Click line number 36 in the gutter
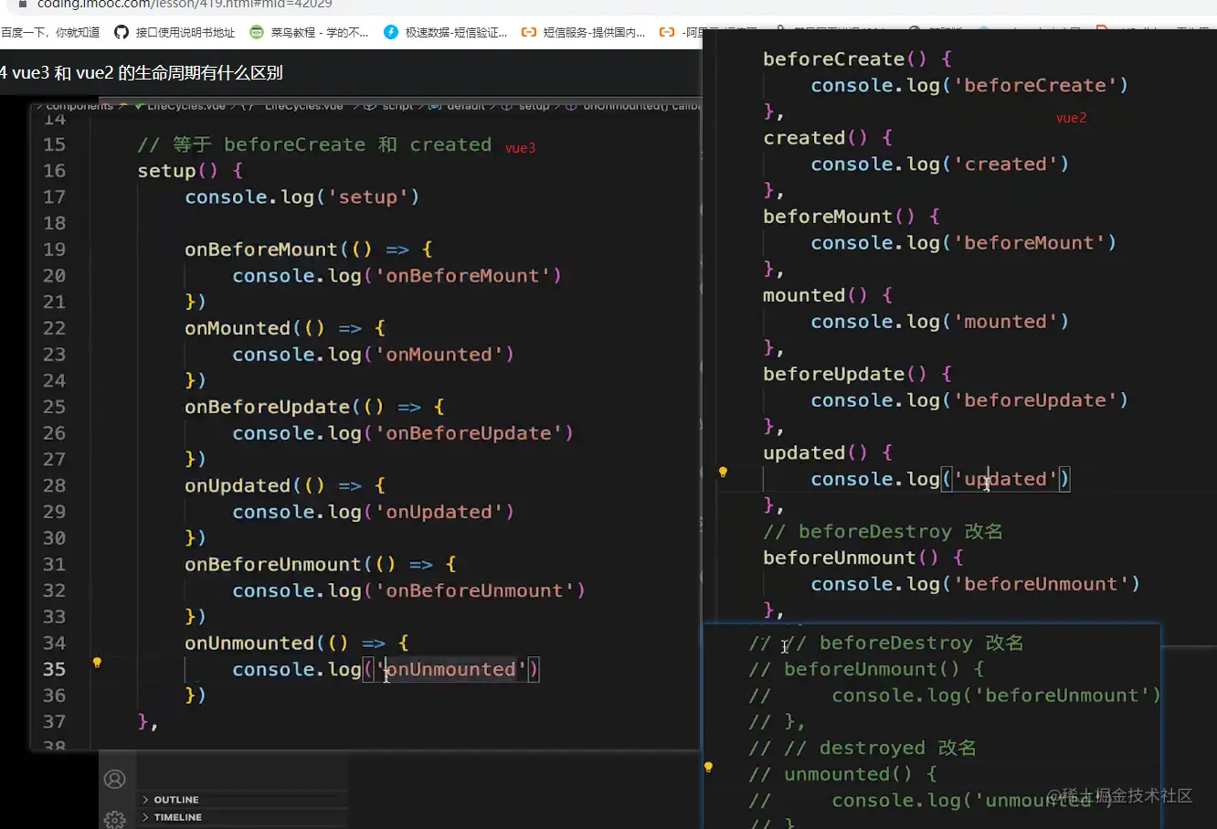The height and width of the screenshot is (829, 1217). [x=54, y=696]
